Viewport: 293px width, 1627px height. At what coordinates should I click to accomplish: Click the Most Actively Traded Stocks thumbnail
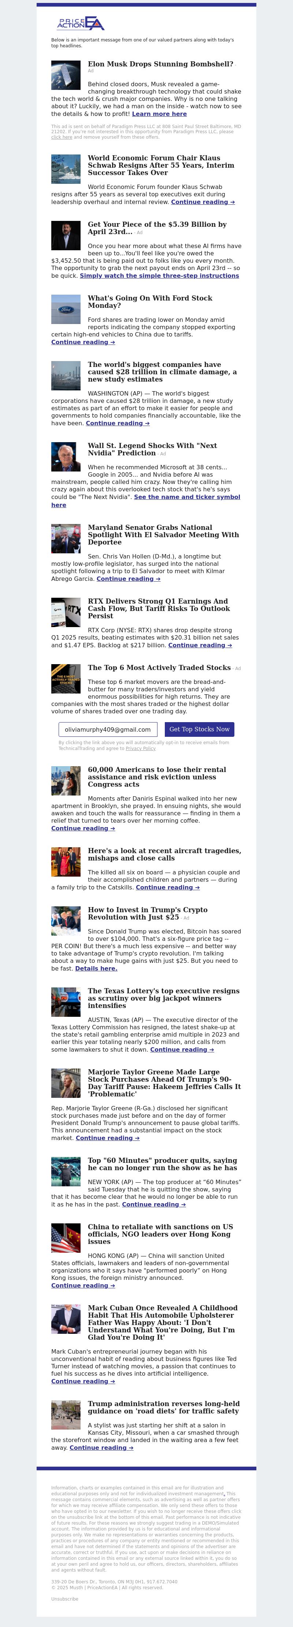pyautogui.click(x=66, y=679)
